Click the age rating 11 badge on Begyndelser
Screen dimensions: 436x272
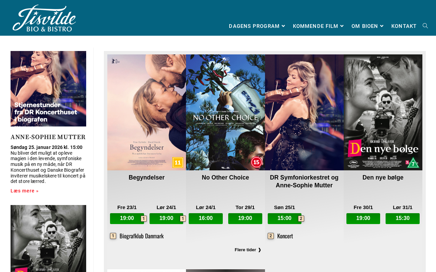178,163
